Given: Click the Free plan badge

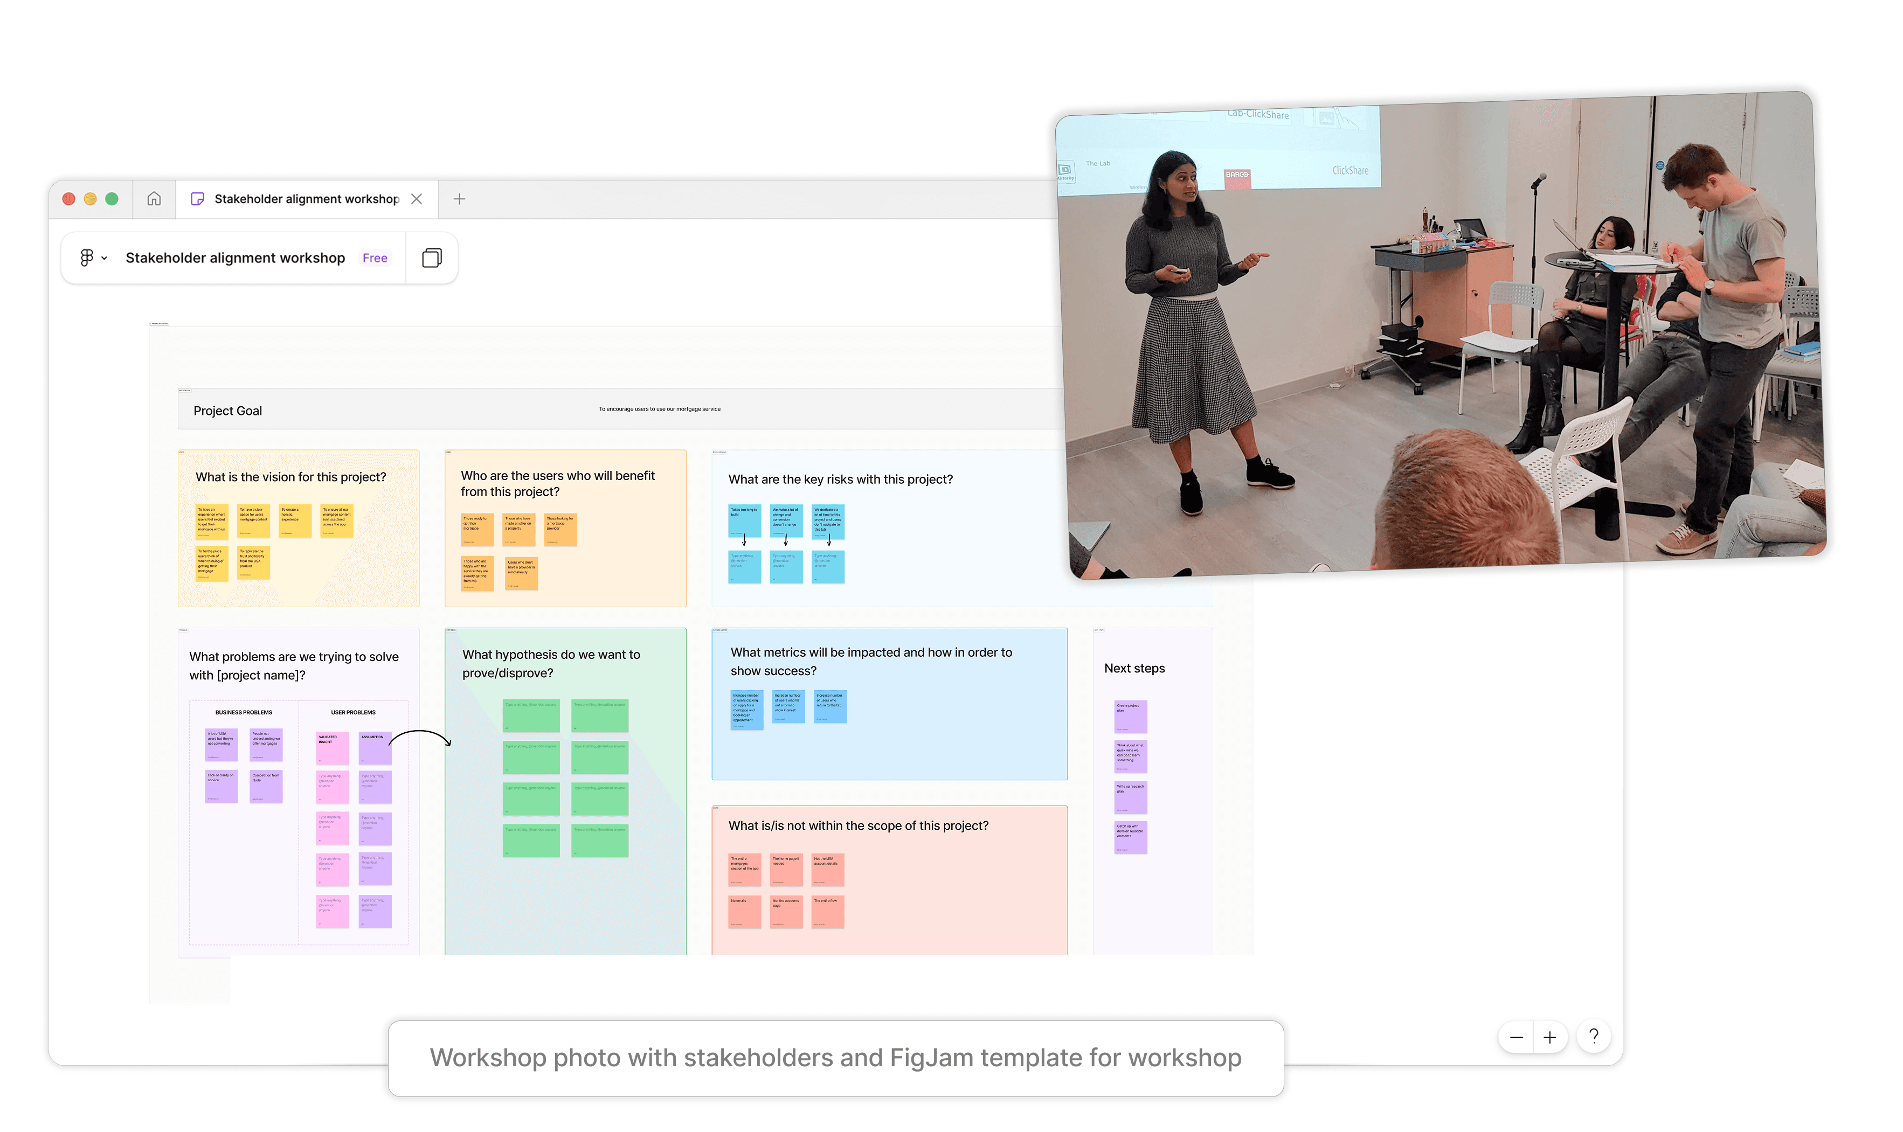Looking at the screenshot, I should [375, 259].
